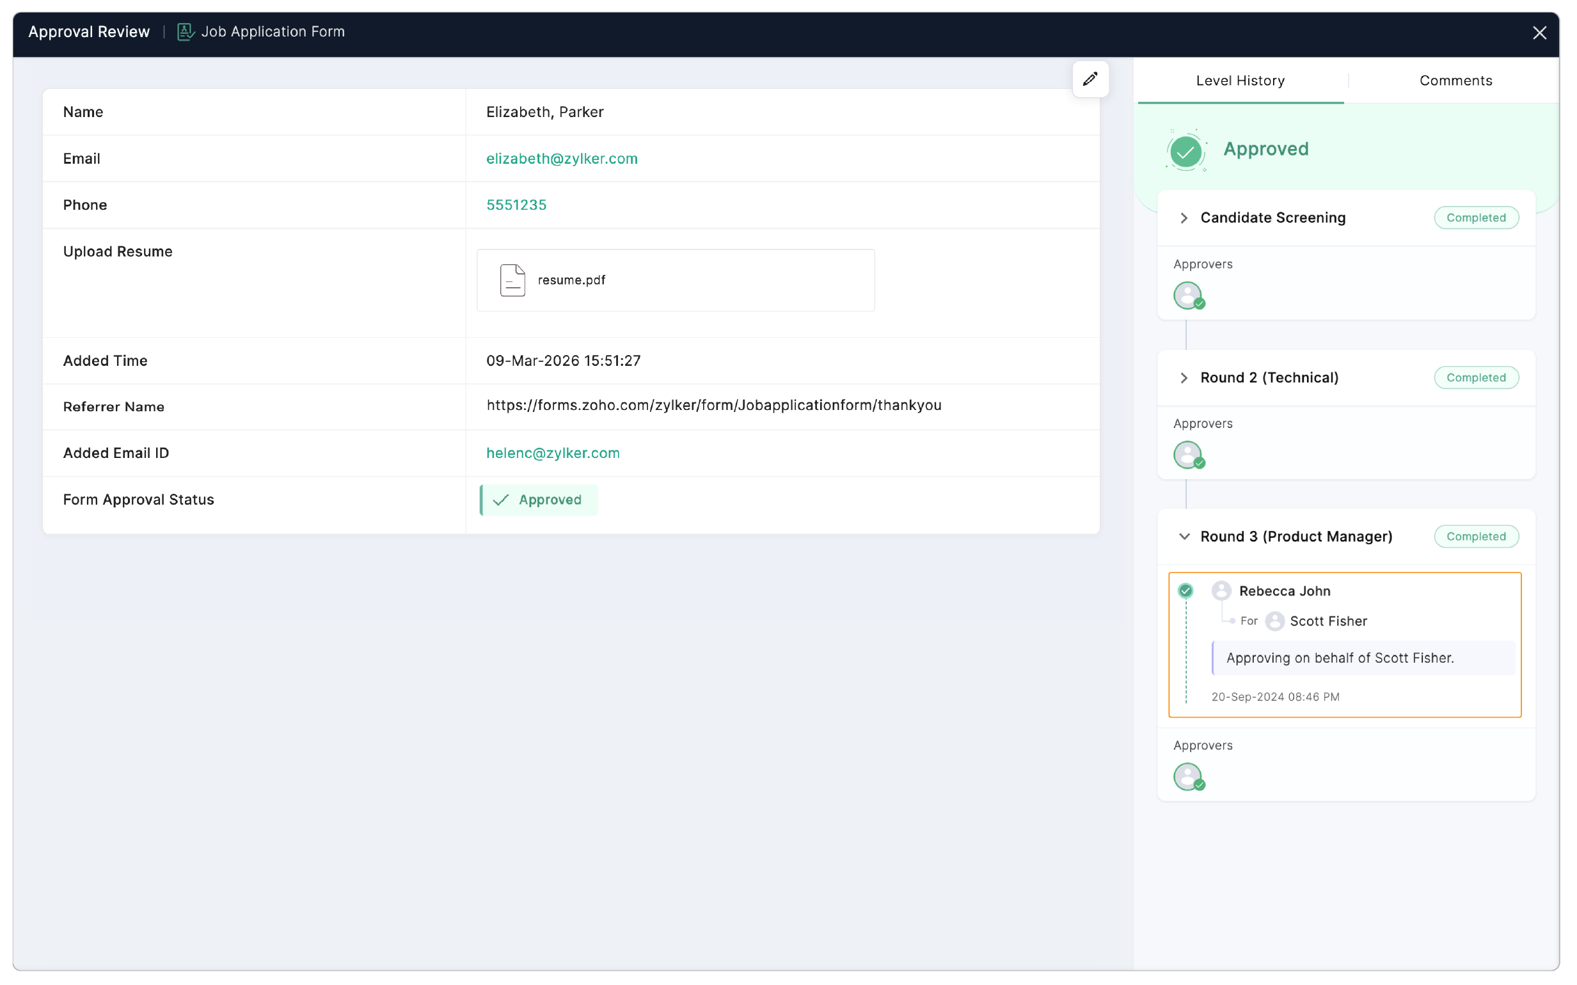The height and width of the screenshot is (985, 1577).
Task: Click the Candidate Screening approver avatar
Action: [x=1188, y=295]
